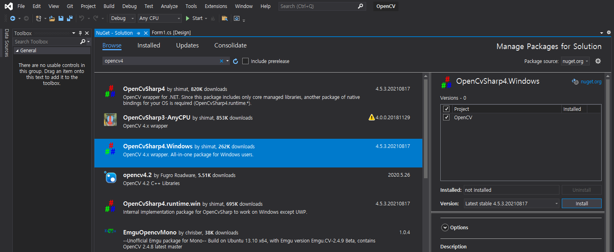614x252 pixels.
Task: Clear the opencv4 search text
Action: [x=222, y=61]
